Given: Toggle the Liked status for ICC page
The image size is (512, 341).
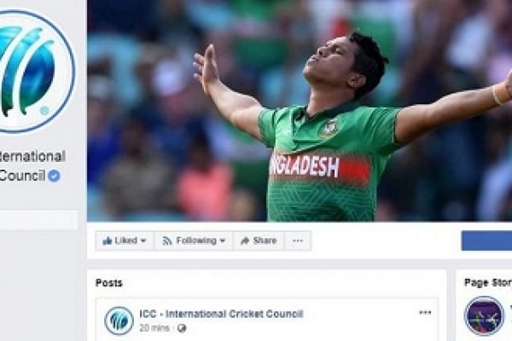Looking at the screenshot, I should tap(125, 240).
